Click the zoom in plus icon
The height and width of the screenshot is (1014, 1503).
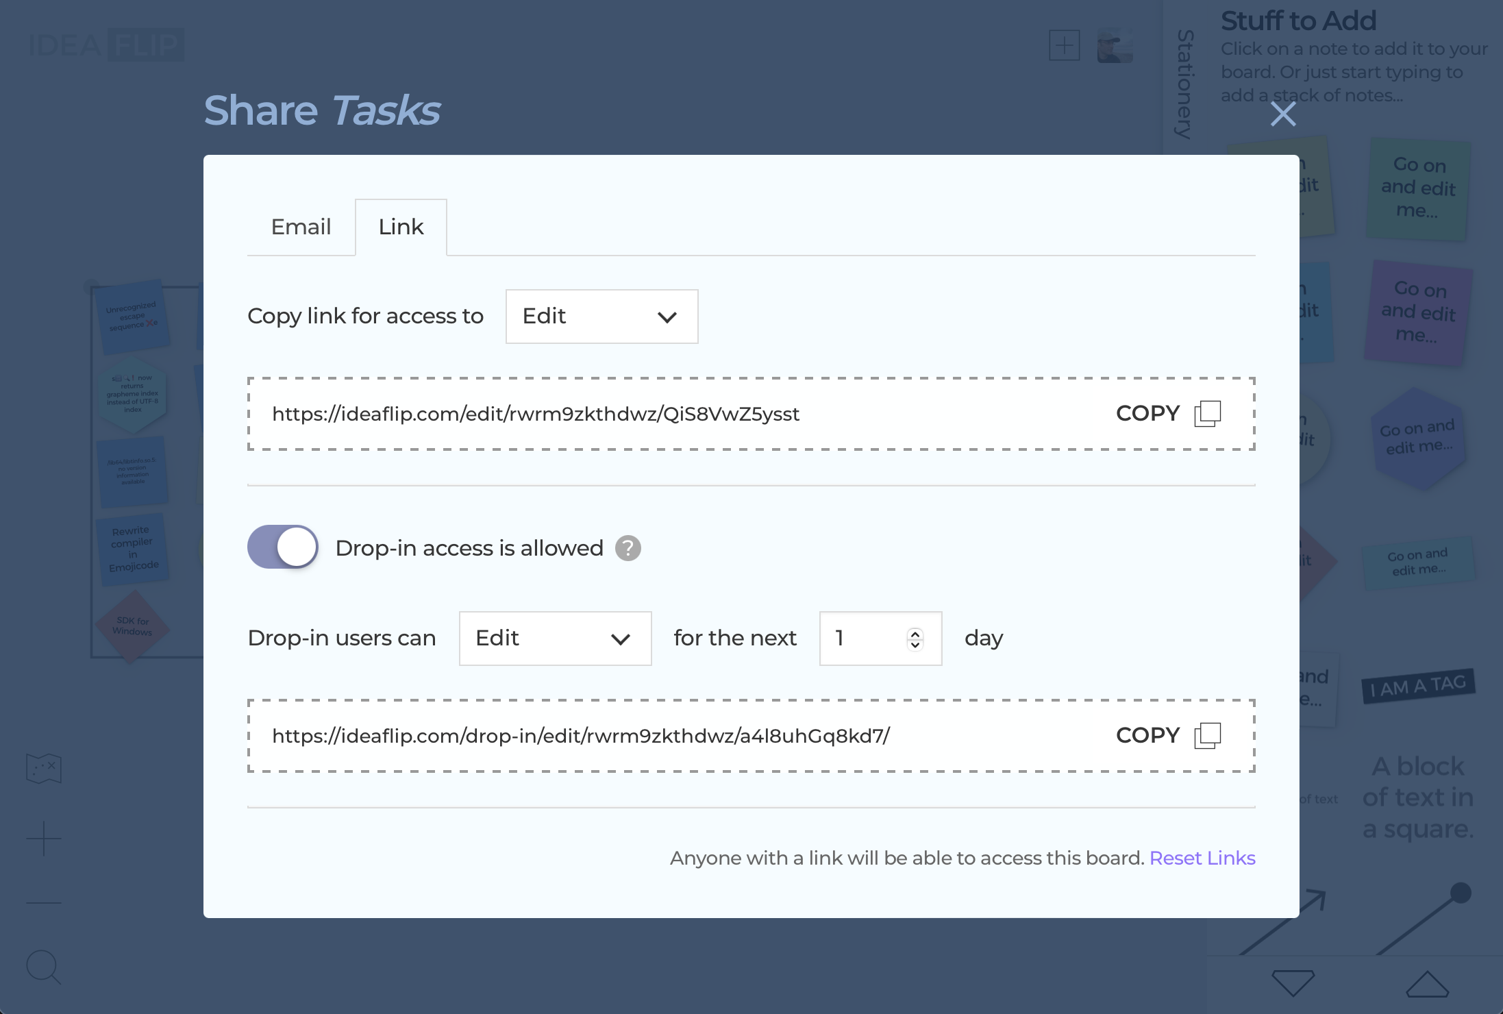[x=44, y=838]
